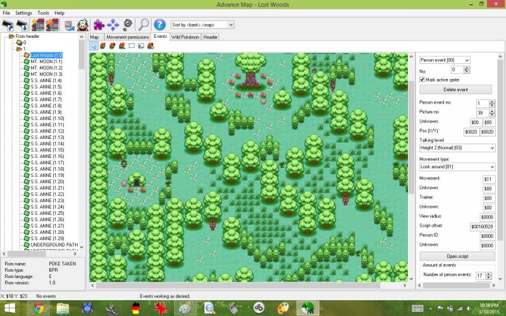Screen dimensions: 506x316
Task: Click the volume speaker icon in system tray
Action: point(470,308)
